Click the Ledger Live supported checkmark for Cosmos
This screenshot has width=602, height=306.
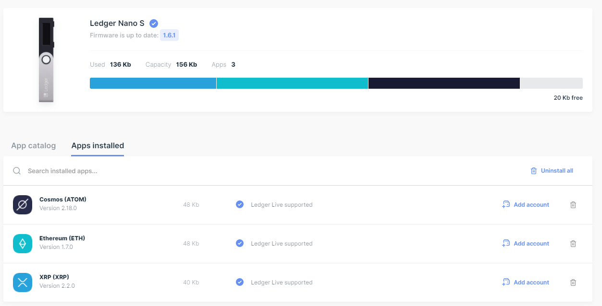(x=240, y=204)
